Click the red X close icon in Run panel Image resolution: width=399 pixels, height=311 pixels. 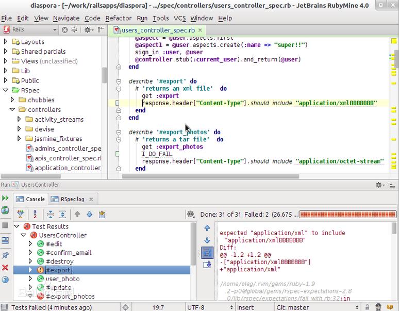(x=5, y=267)
